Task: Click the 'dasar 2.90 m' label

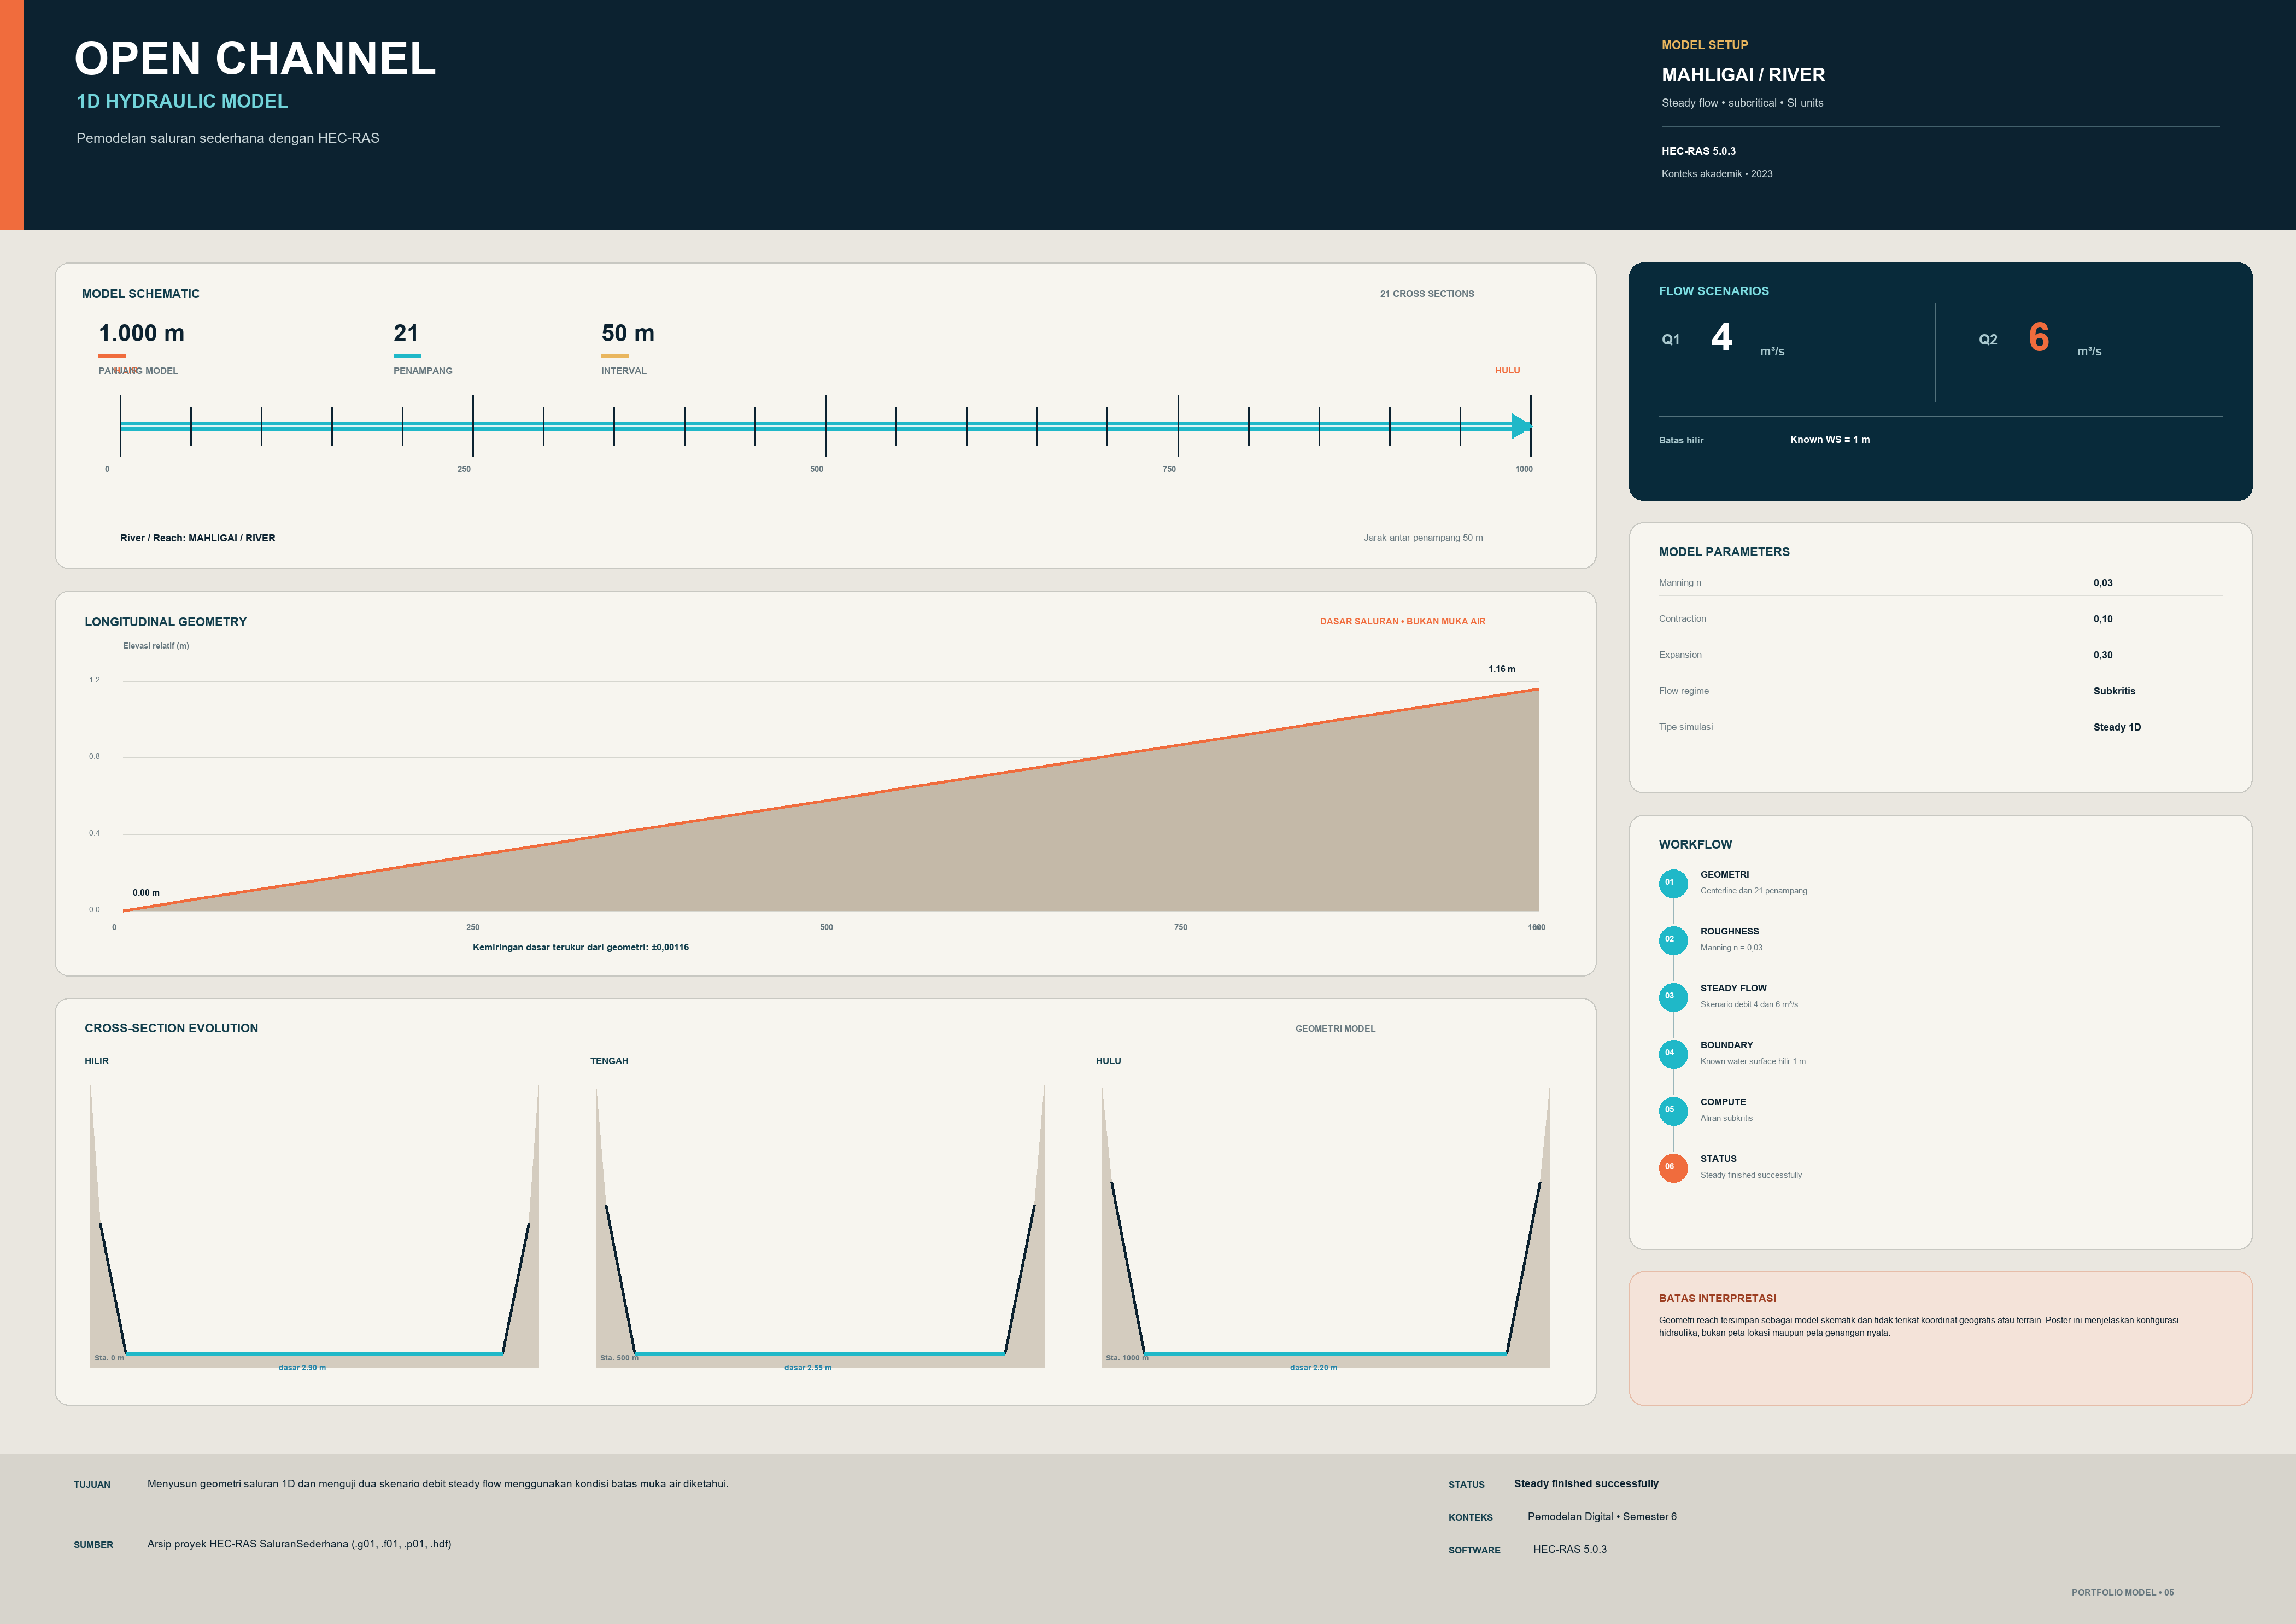Action: pos(302,1368)
